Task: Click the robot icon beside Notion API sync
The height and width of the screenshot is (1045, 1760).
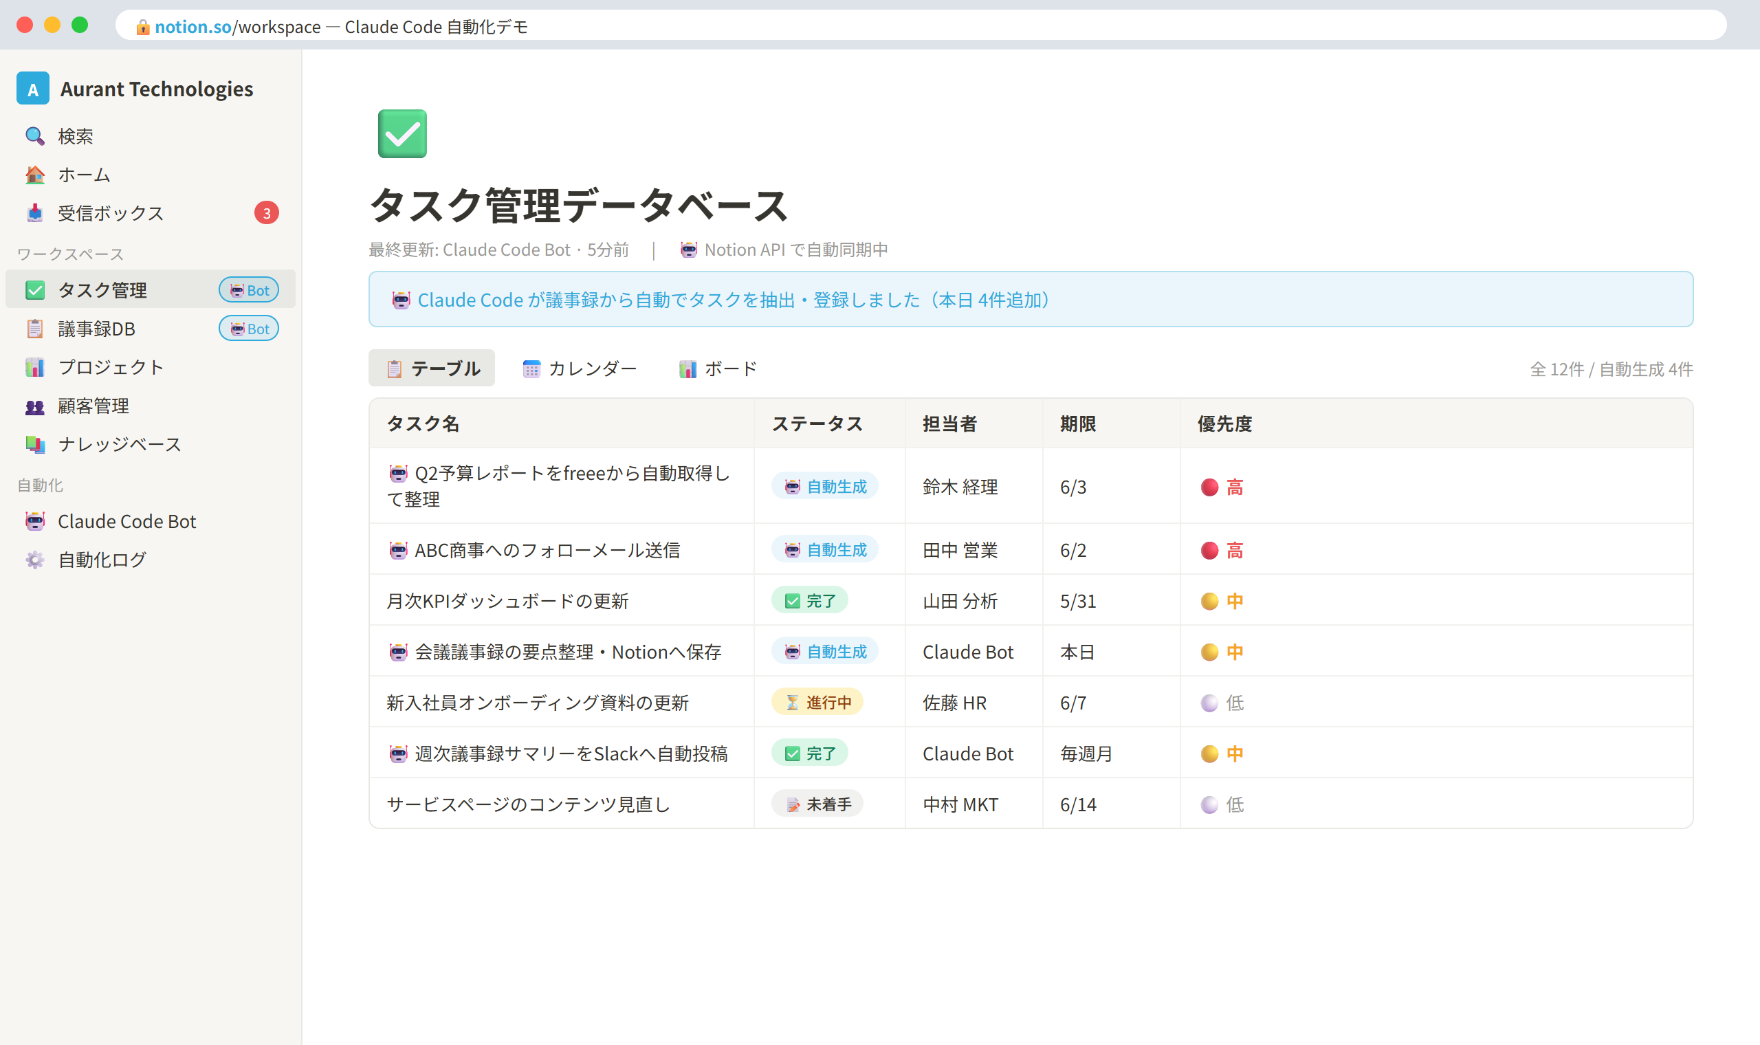Action: [688, 250]
